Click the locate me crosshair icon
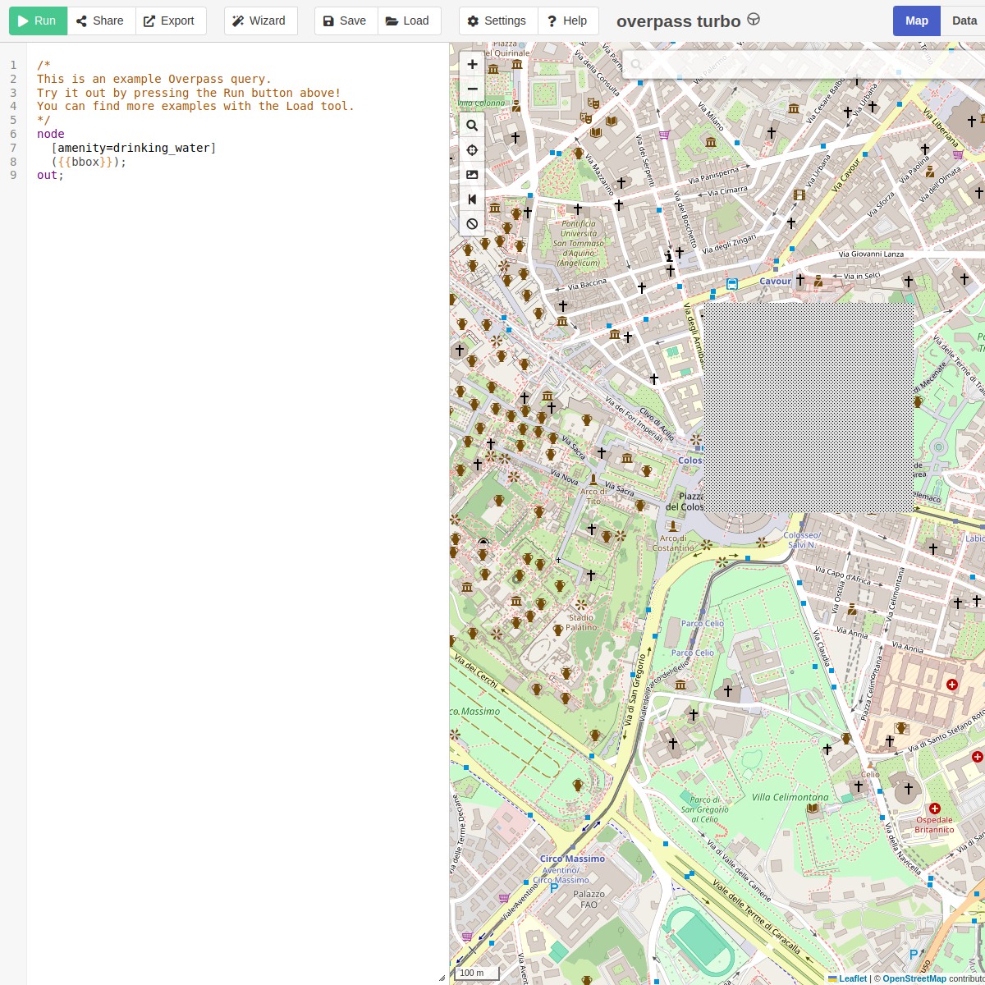 pos(472,150)
